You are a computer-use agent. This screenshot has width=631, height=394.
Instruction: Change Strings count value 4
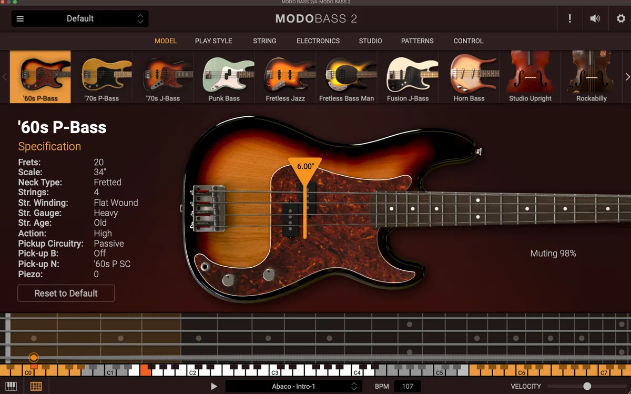96,193
